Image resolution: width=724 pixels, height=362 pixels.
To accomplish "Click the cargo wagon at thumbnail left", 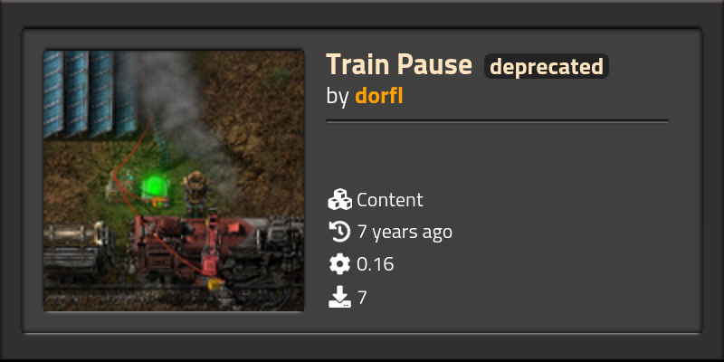I will tap(78, 252).
